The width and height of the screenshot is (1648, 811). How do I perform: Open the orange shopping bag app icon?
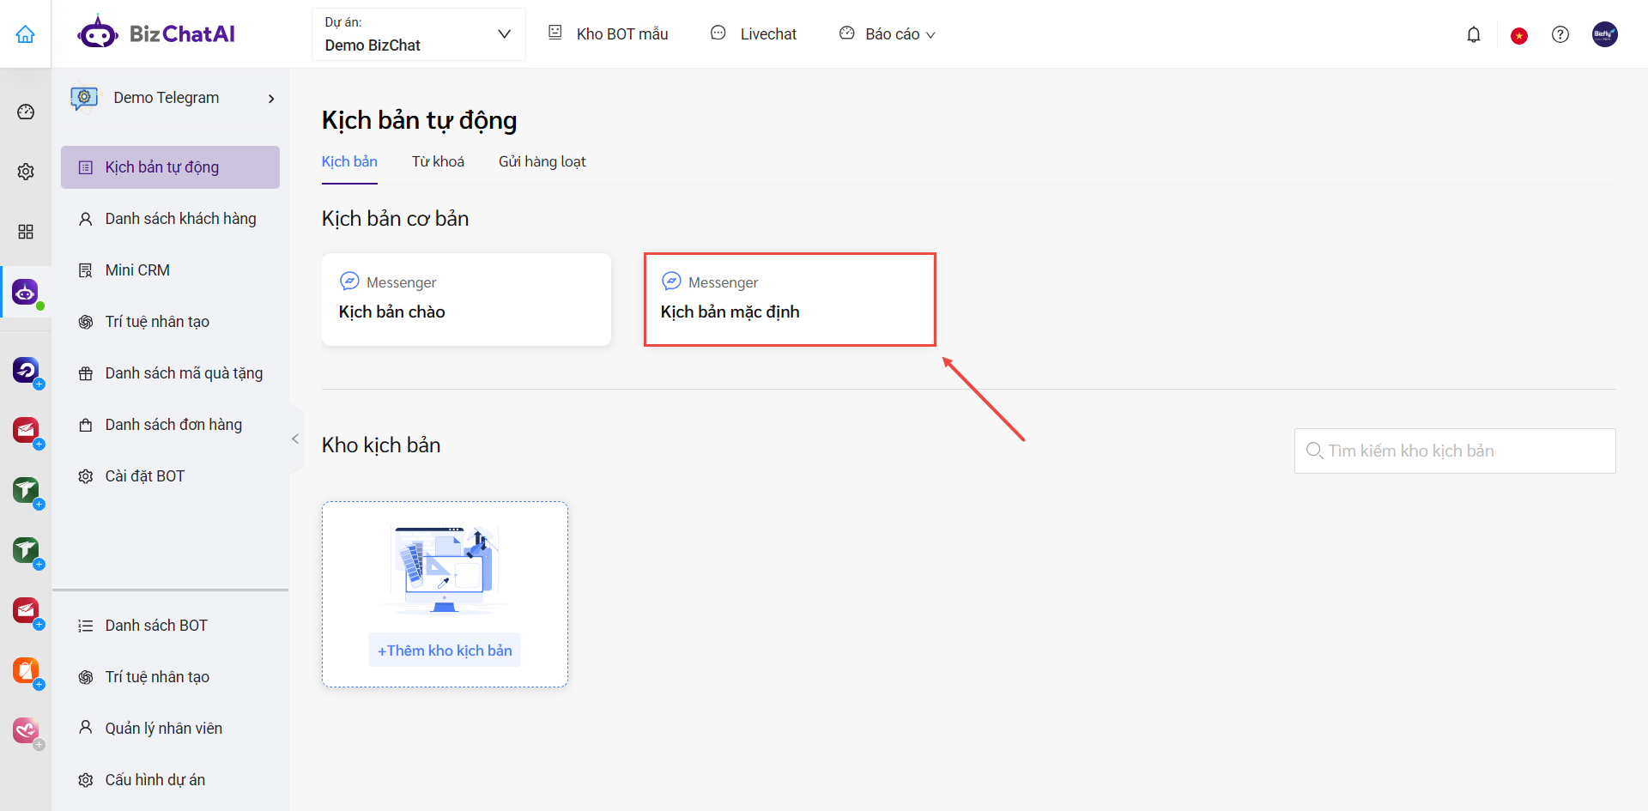(x=26, y=670)
